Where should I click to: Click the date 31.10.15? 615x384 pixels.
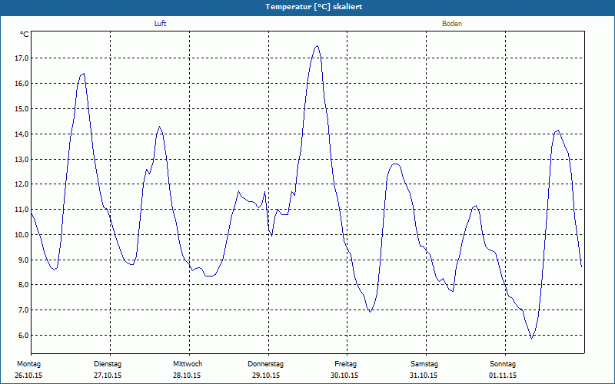[x=424, y=376]
